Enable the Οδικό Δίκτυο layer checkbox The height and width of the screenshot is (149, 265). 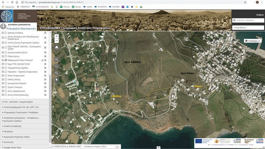6,56
